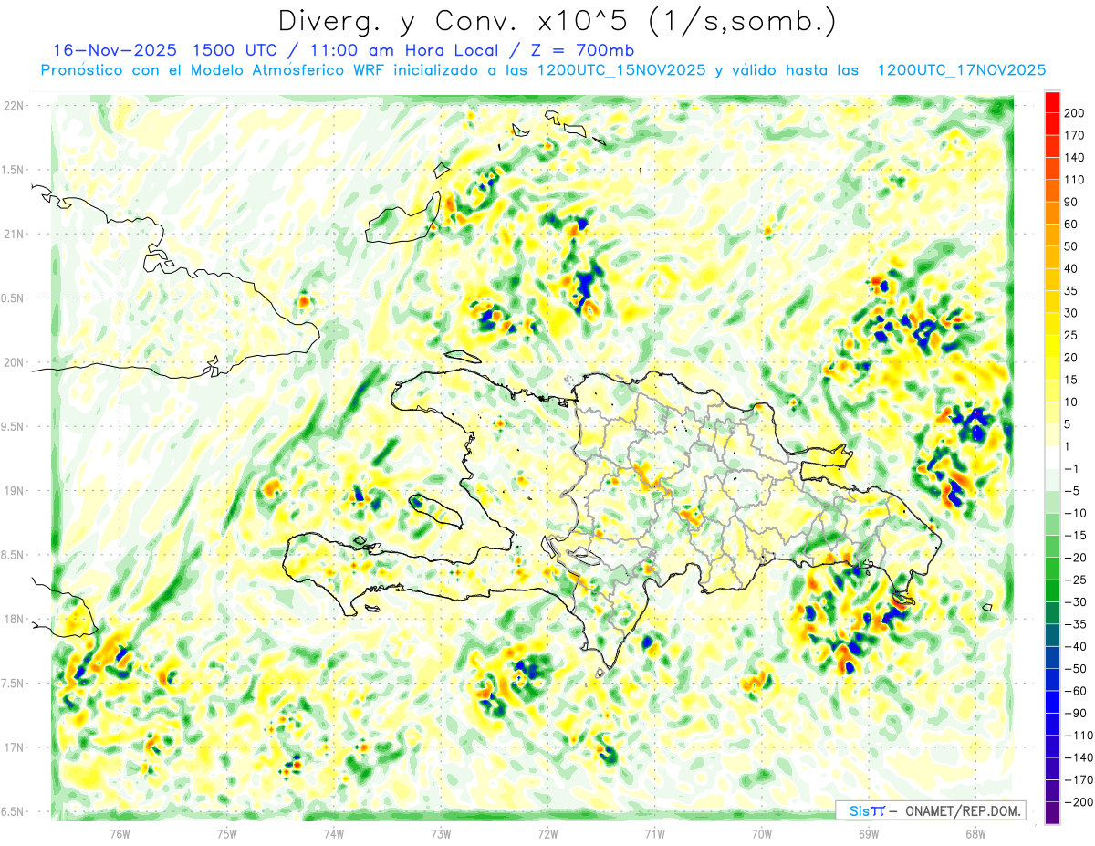The height and width of the screenshot is (846, 1095).
Task: Click the colorbar value '200' at top
Action: pos(1074,113)
